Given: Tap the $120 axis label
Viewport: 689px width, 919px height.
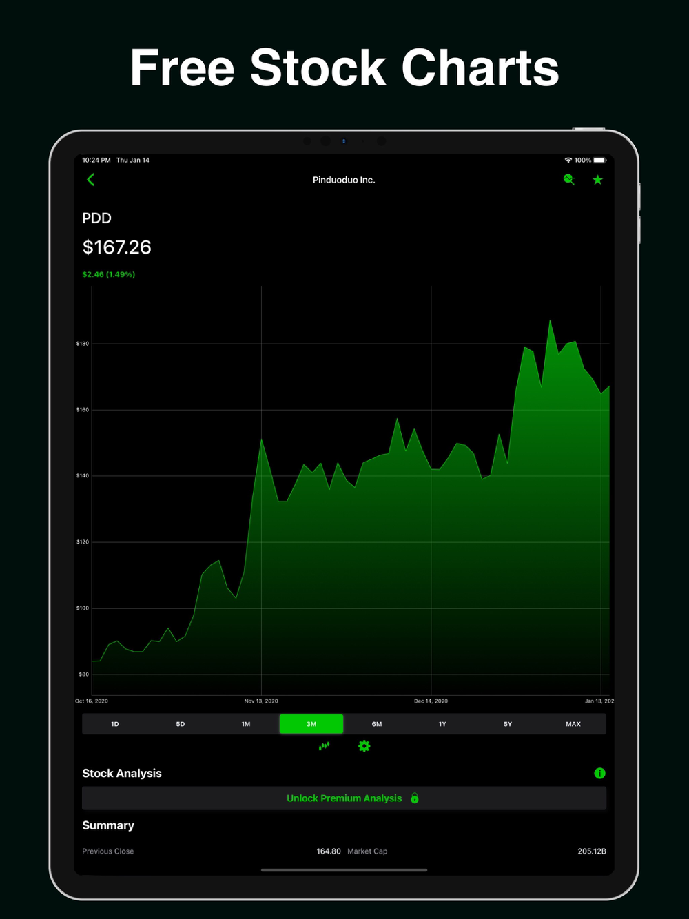Looking at the screenshot, I should pos(83,542).
